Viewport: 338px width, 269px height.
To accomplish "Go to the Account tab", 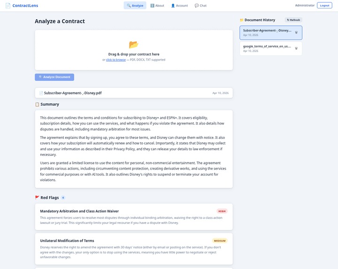I will [179, 5].
